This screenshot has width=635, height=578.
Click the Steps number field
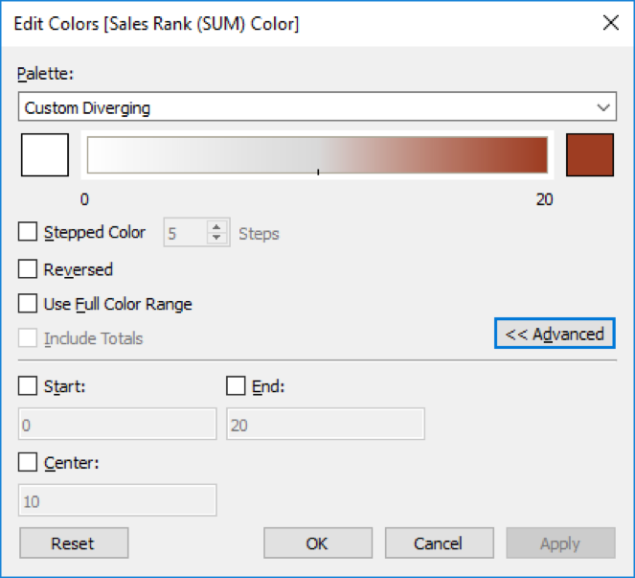pyautogui.click(x=184, y=233)
